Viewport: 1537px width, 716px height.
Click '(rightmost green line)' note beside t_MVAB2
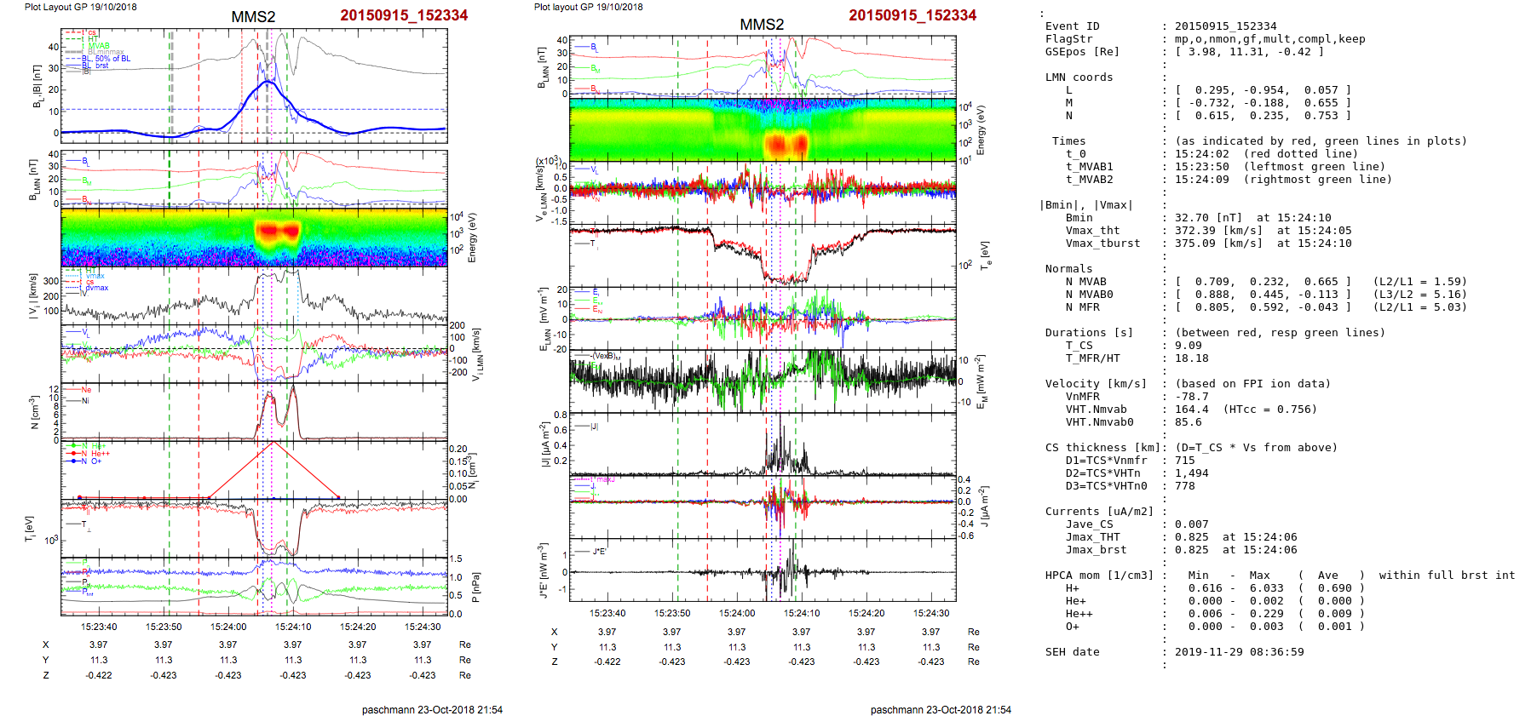(1318, 180)
